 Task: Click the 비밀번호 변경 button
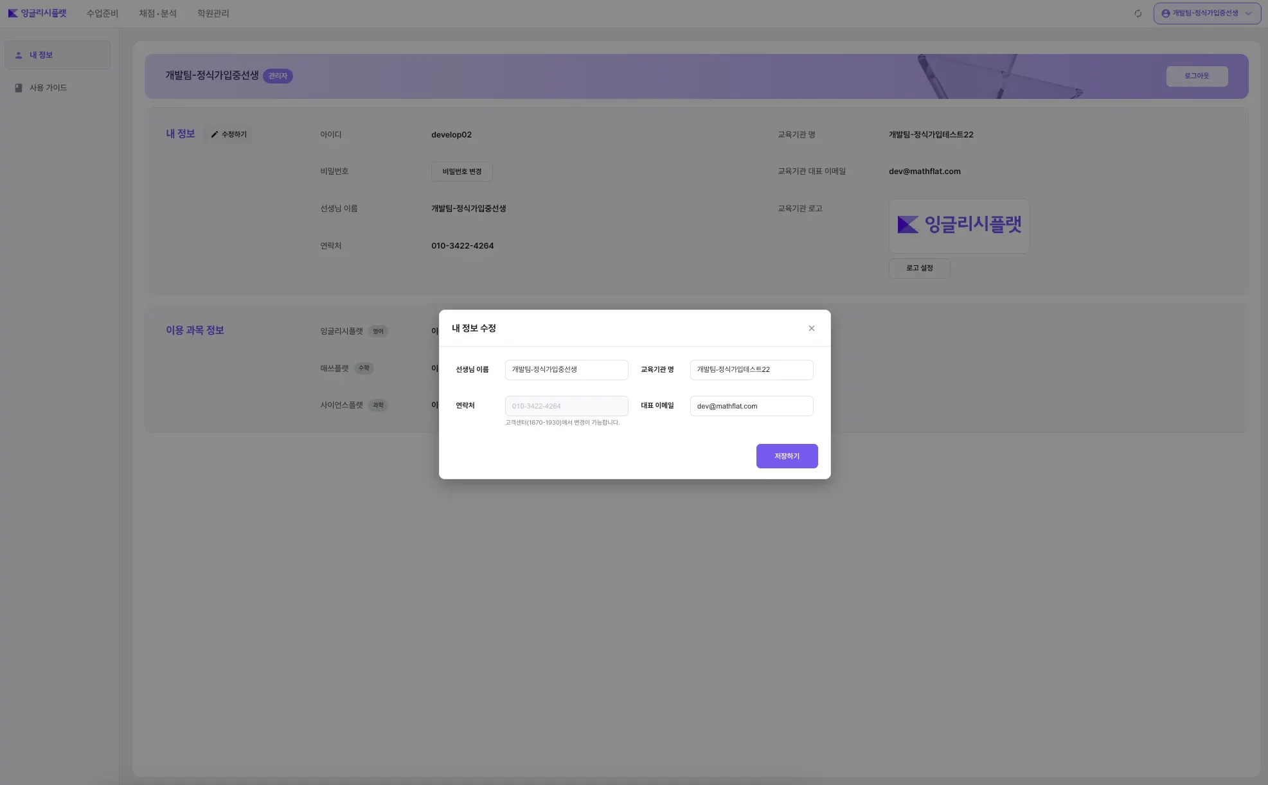tap(461, 172)
